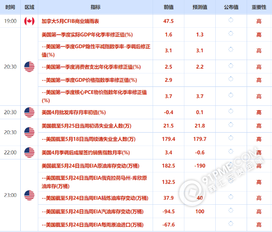
Task: Click the loading spinner for EIA gasoline inventories
Action: click(x=231, y=210)
